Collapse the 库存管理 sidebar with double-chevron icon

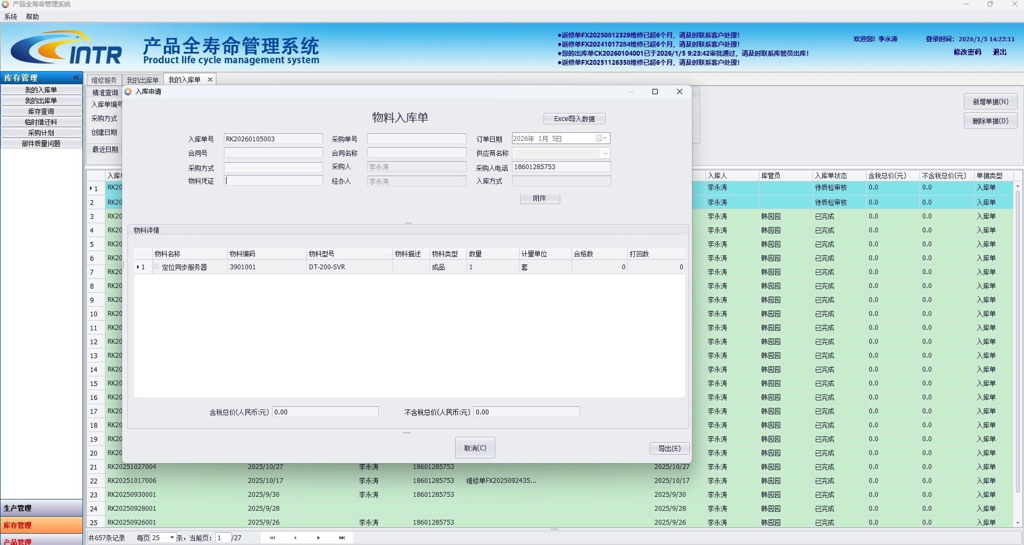click(x=76, y=78)
